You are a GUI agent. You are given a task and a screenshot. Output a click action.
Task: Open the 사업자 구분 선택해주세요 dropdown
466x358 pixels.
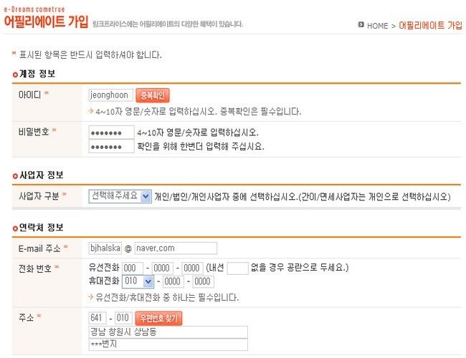coord(120,196)
